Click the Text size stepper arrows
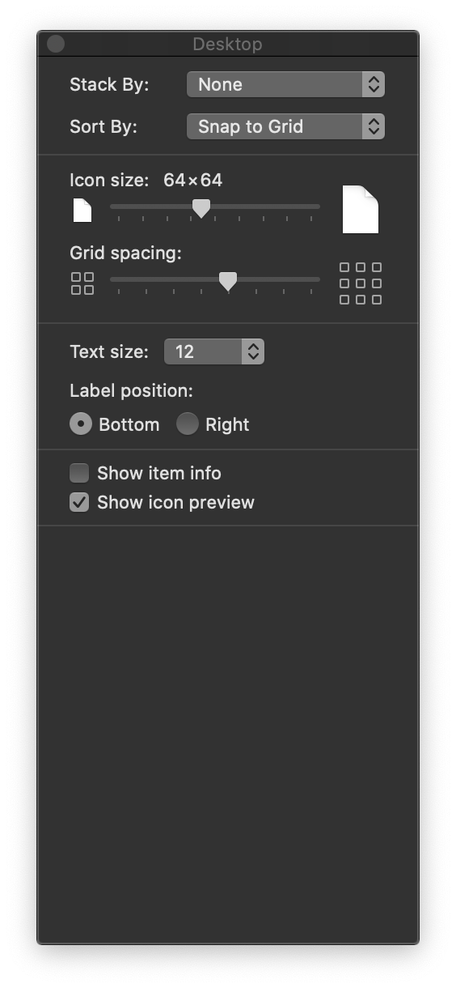The height and width of the screenshot is (988, 456). click(253, 351)
